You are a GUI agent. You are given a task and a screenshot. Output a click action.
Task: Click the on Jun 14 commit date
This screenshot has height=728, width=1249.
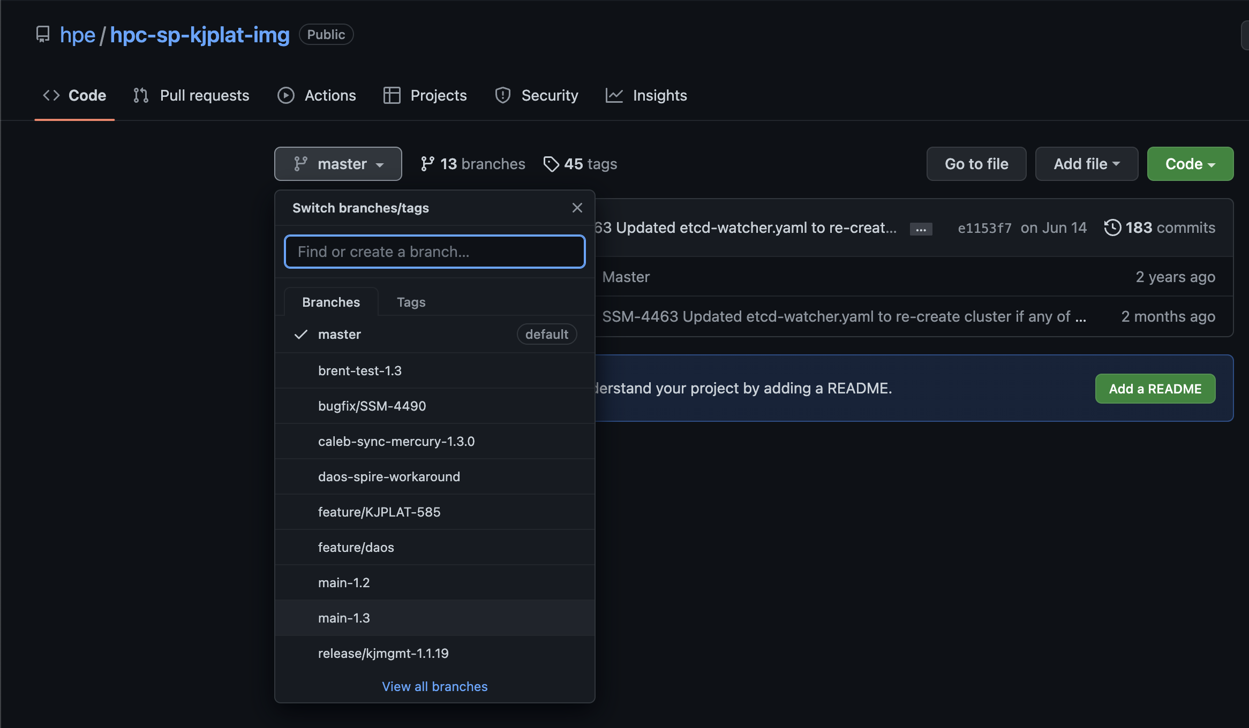(x=1054, y=227)
